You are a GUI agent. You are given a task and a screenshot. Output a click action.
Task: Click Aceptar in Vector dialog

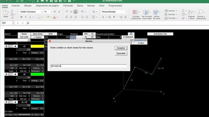121,48
